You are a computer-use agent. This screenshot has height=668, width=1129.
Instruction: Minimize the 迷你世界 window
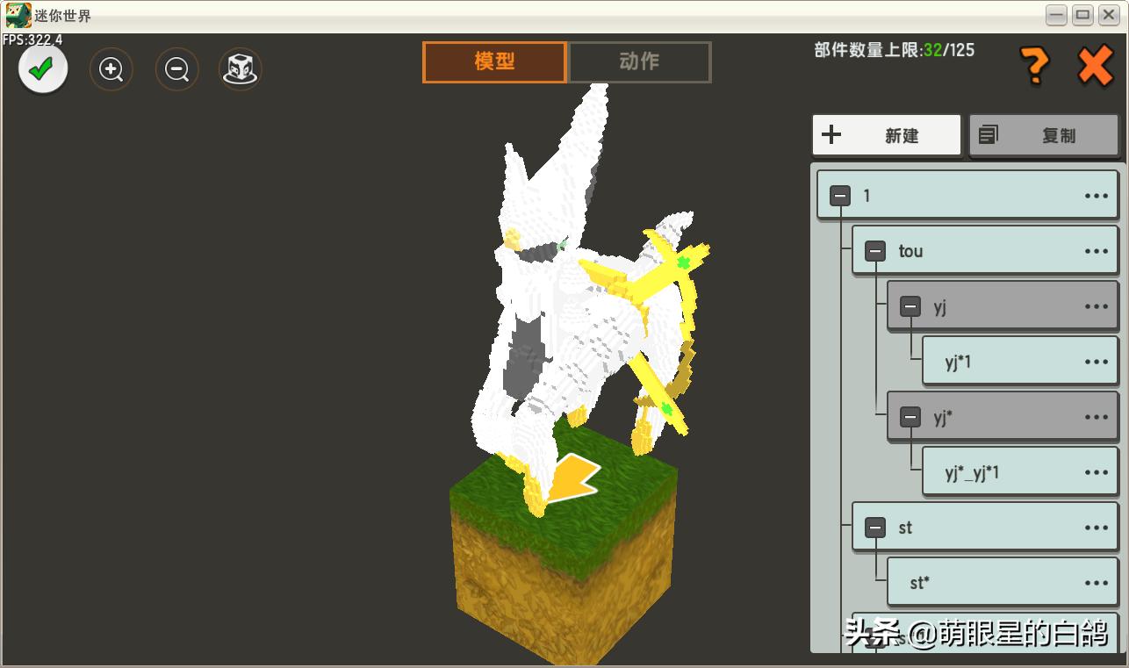coord(1057,15)
